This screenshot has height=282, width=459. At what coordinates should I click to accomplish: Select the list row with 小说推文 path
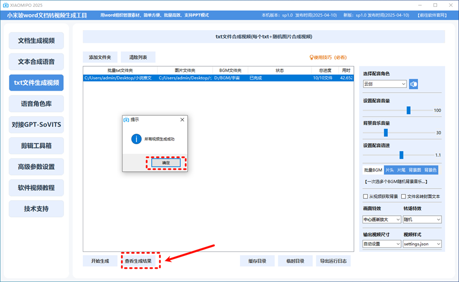[219, 78]
